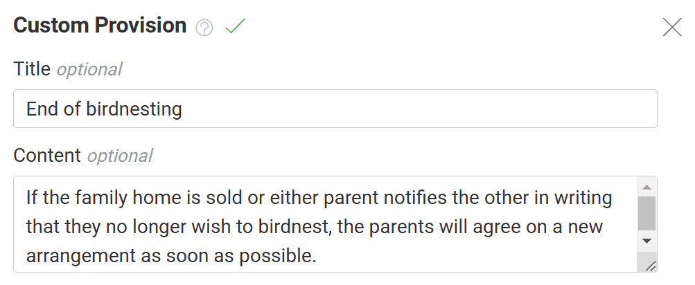Click the green checkmark status icon
695x285 pixels.
click(x=235, y=26)
